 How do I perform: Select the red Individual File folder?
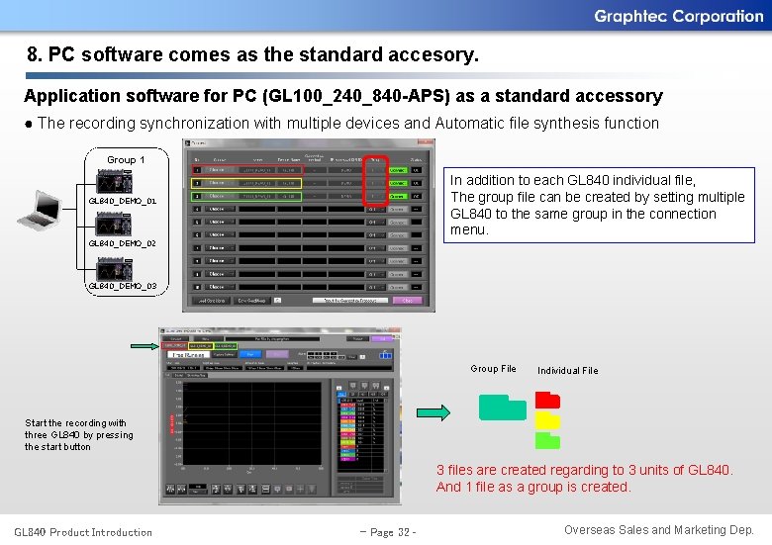(x=547, y=400)
